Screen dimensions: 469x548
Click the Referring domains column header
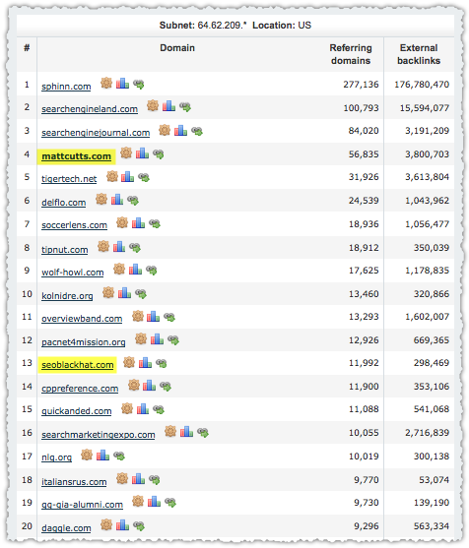pos(351,54)
